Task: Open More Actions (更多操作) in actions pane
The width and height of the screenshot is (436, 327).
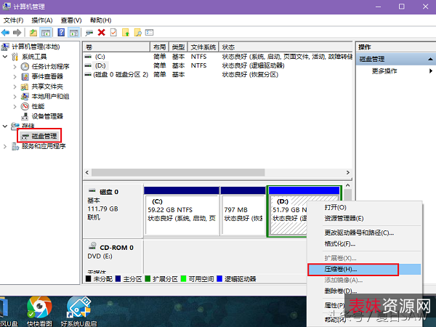Action: [384, 71]
